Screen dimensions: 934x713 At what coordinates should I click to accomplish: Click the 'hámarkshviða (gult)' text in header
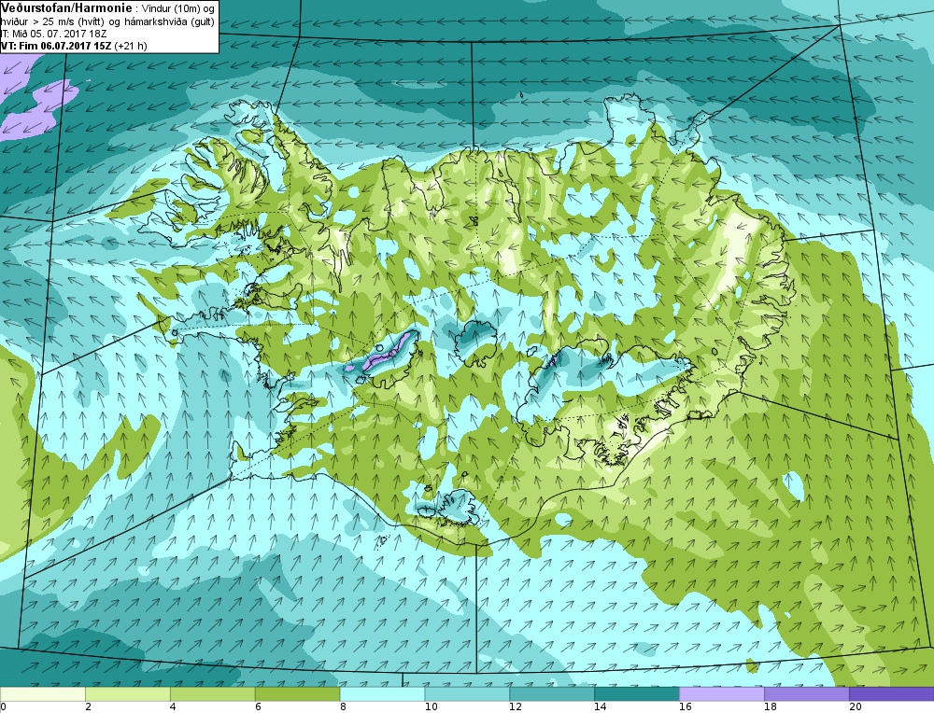pos(170,21)
